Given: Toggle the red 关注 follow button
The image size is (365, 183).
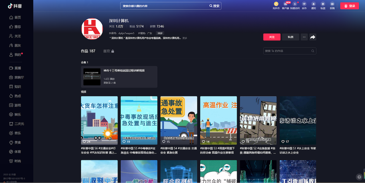Looking at the screenshot, I should click(272, 37).
